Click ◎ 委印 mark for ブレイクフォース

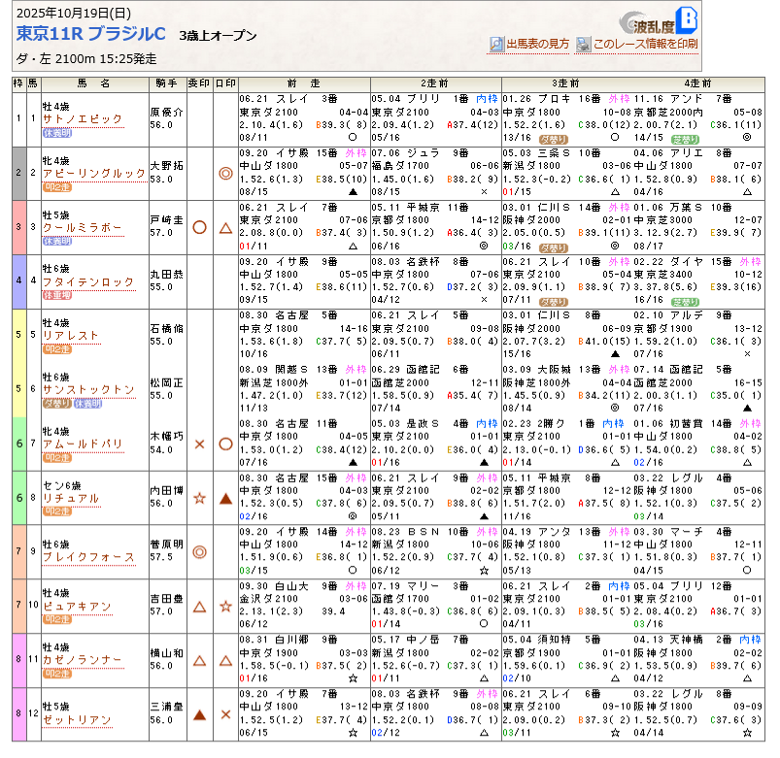pyautogui.click(x=199, y=552)
